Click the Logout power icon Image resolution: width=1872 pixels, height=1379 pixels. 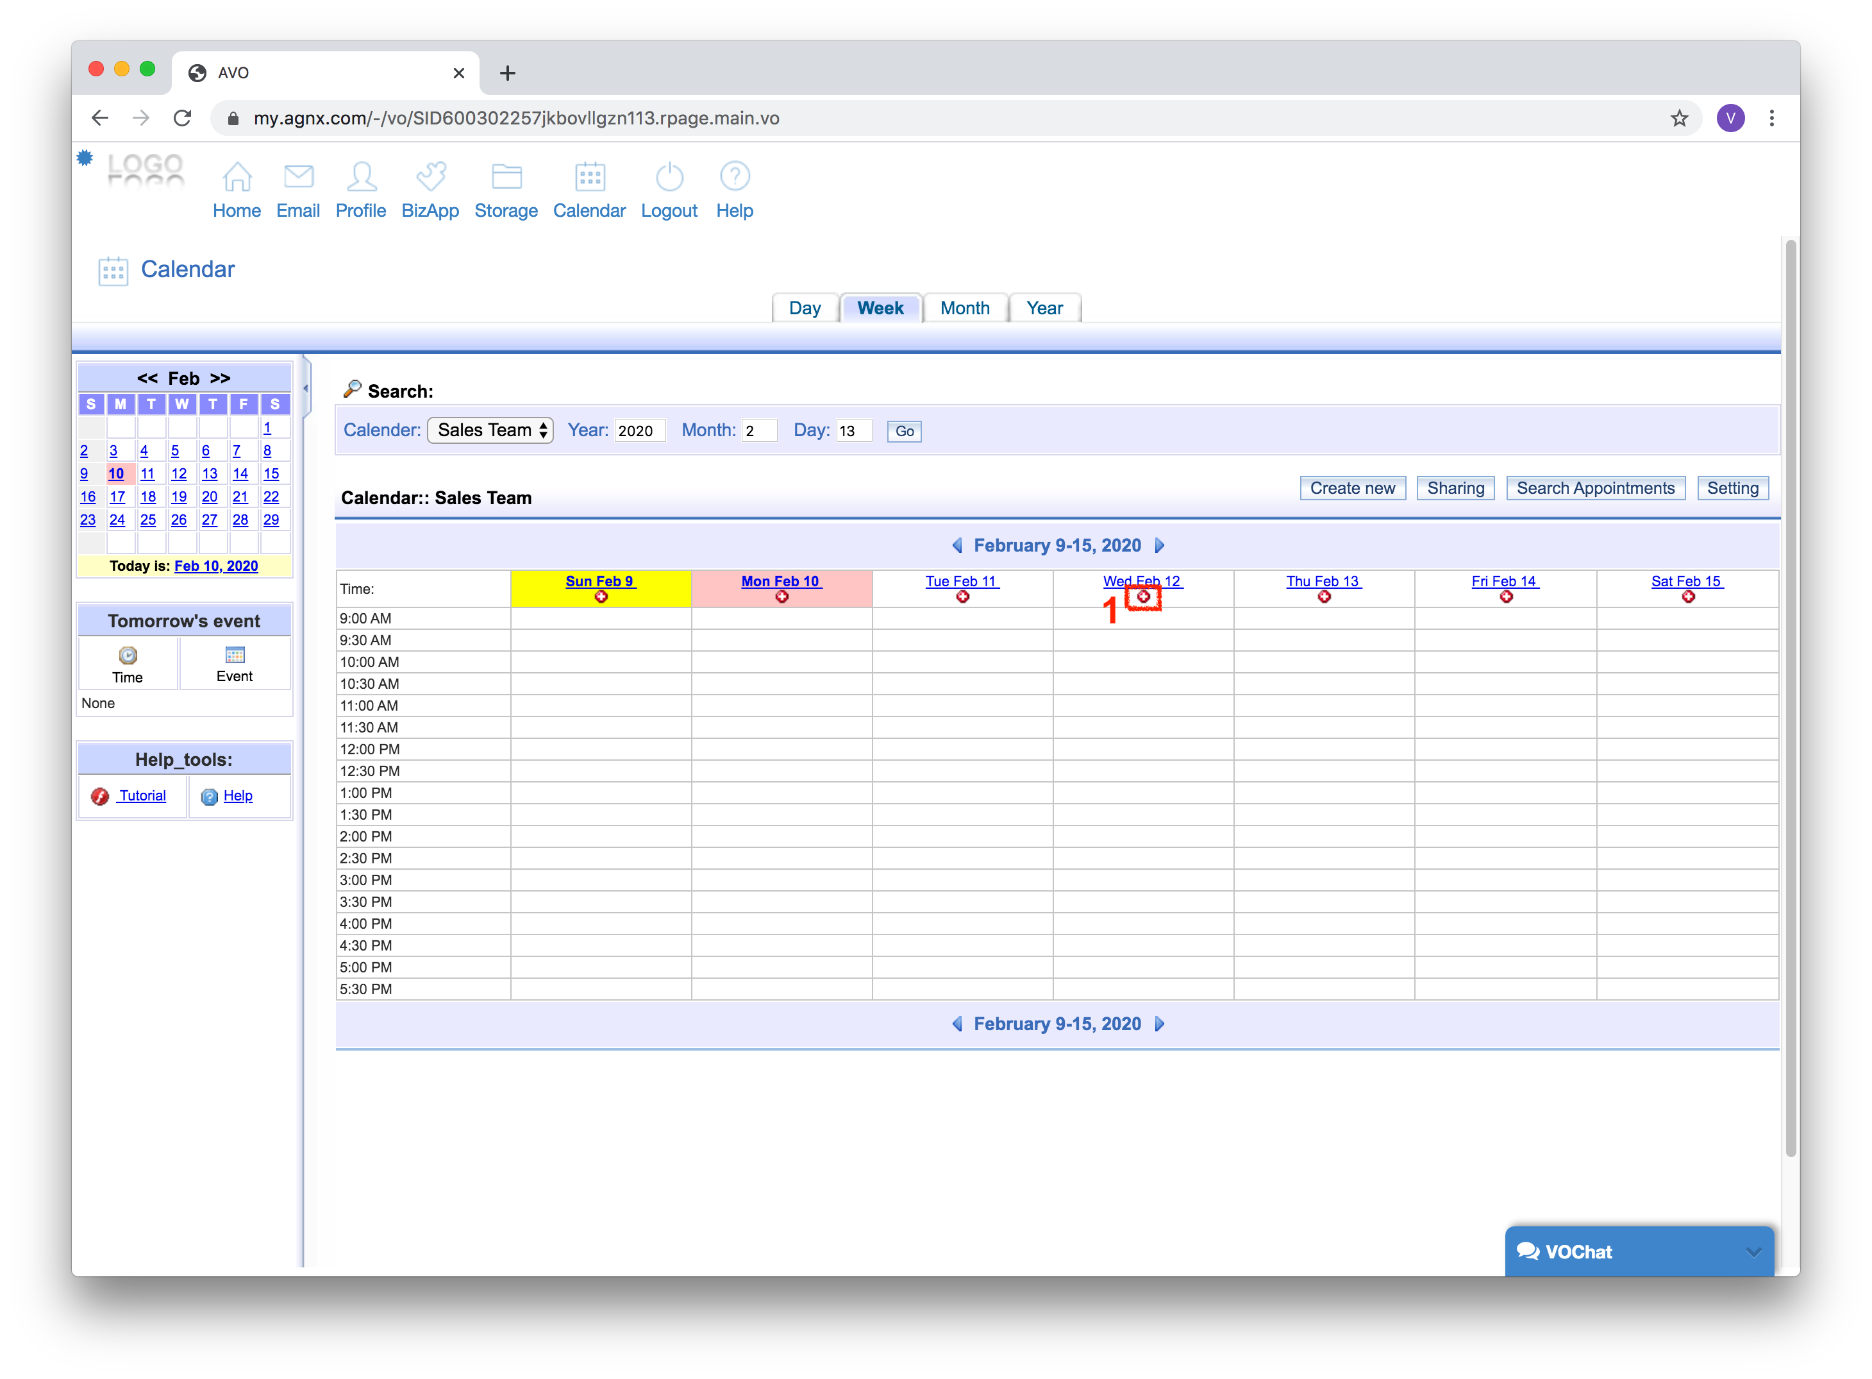coord(669,177)
